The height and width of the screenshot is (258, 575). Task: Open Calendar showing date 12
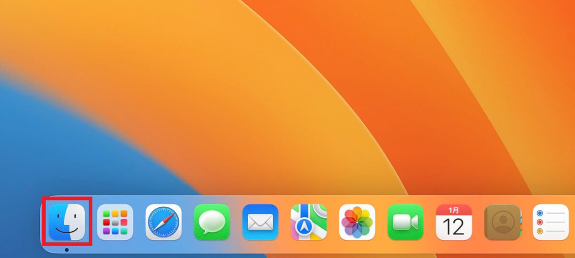coord(454,222)
